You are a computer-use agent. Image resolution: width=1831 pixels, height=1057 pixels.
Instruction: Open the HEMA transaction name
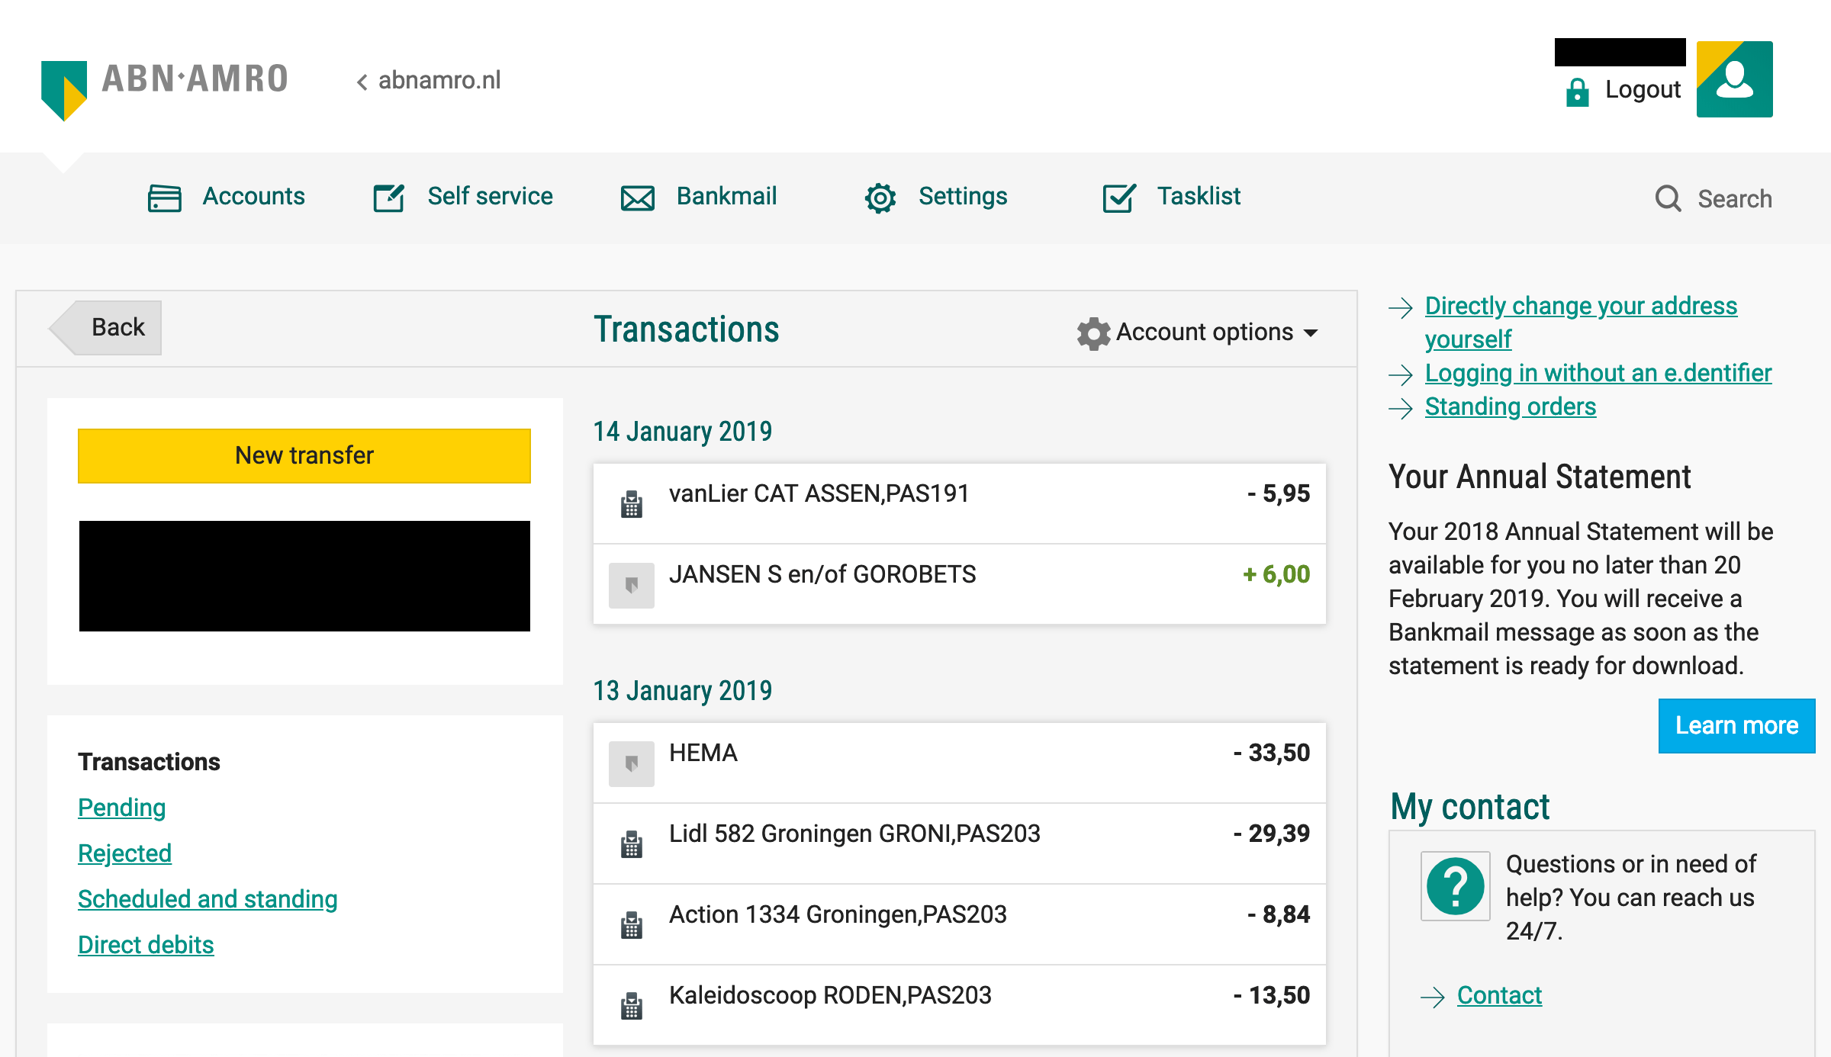pos(703,753)
